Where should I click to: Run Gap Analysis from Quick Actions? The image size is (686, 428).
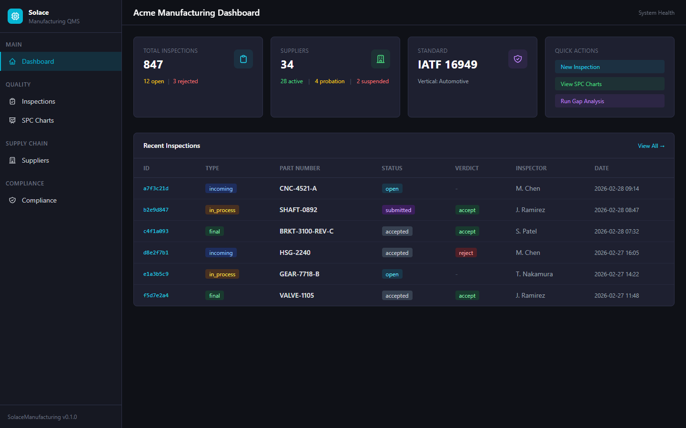coord(609,101)
